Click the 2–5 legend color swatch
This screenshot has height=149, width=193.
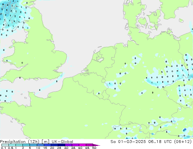pos(26,145)
